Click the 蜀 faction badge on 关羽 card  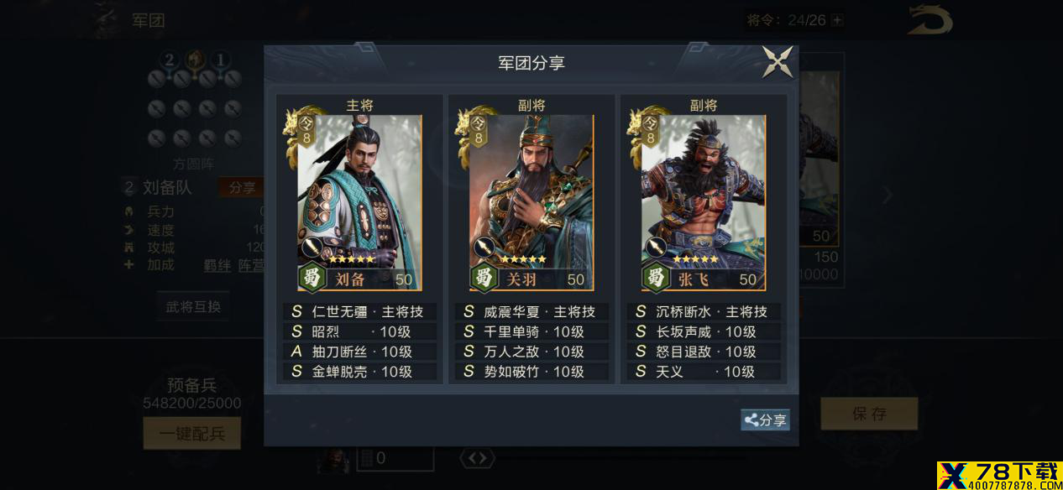point(485,278)
